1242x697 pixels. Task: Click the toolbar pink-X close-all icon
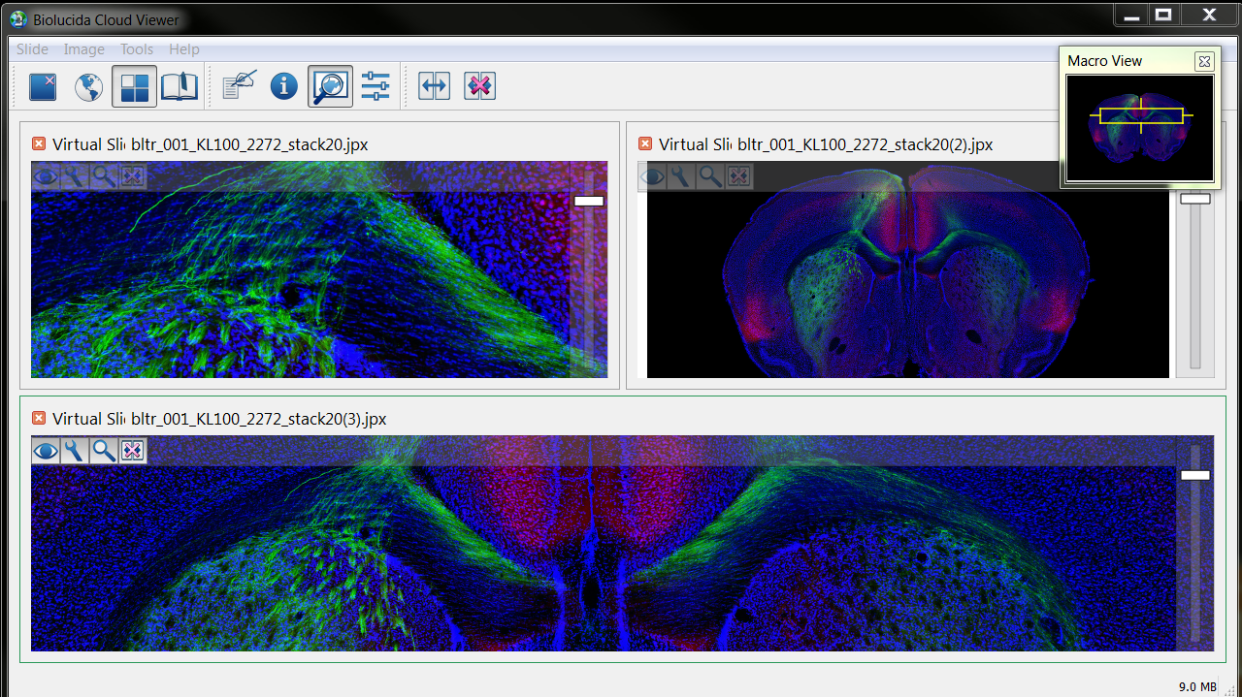point(479,87)
